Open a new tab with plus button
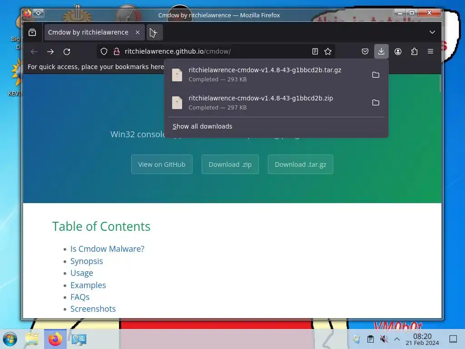This screenshot has width=465, height=349. point(154,32)
